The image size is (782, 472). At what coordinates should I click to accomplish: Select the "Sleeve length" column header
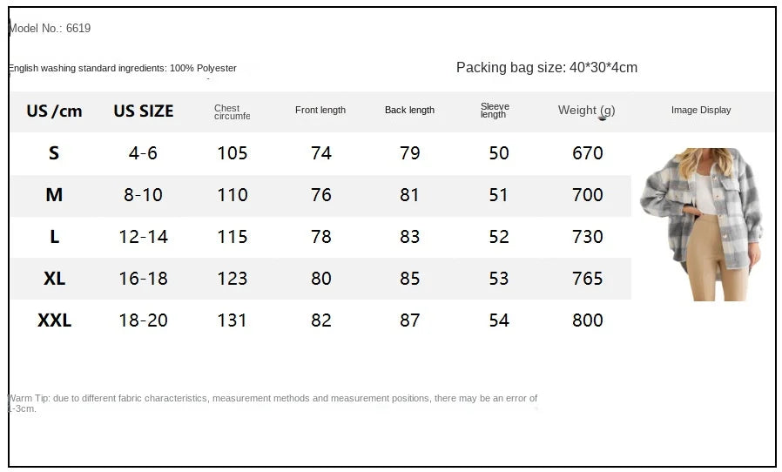(x=495, y=111)
